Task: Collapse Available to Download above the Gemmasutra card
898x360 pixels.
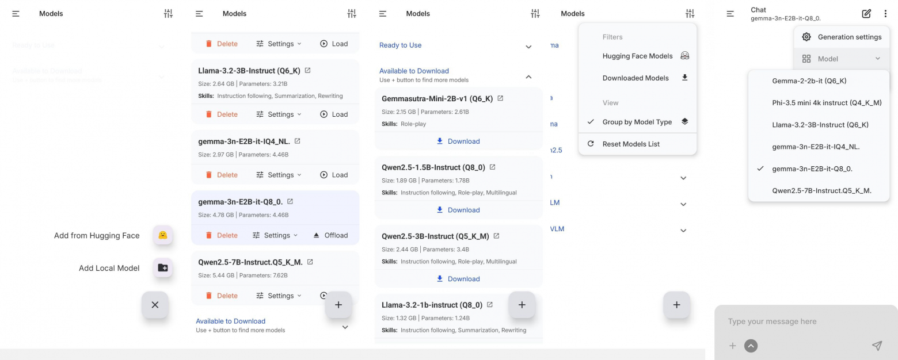Action: click(x=528, y=76)
